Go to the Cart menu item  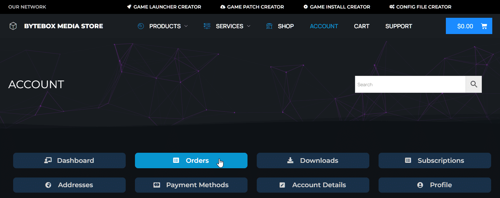[362, 26]
